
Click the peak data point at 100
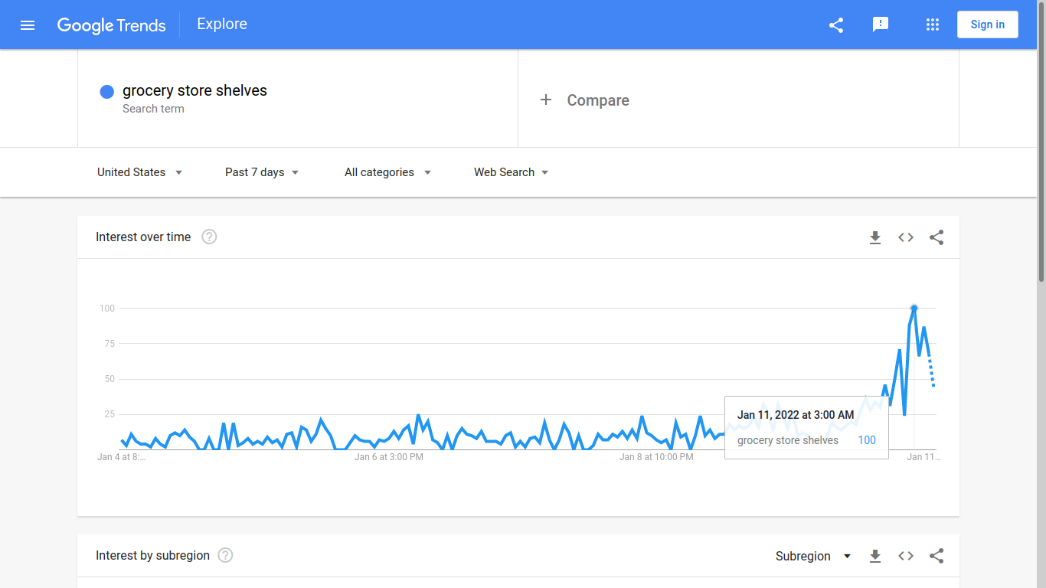point(914,308)
